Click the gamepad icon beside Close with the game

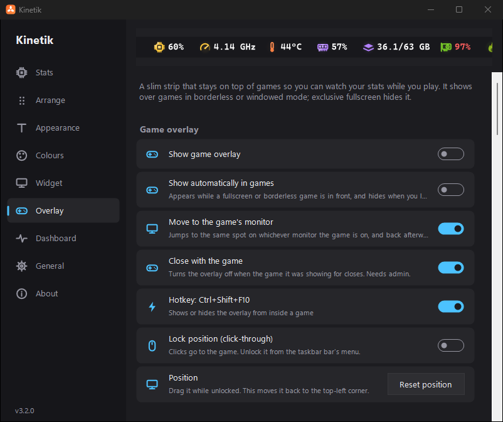pos(152,268)
